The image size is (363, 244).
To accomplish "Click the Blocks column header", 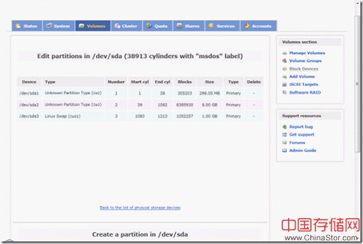I will coord(185,82).
